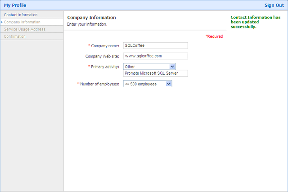Click the 'Number of employees:' label
The width and height of the screenshot is (288, 192).
pos(99,84)
